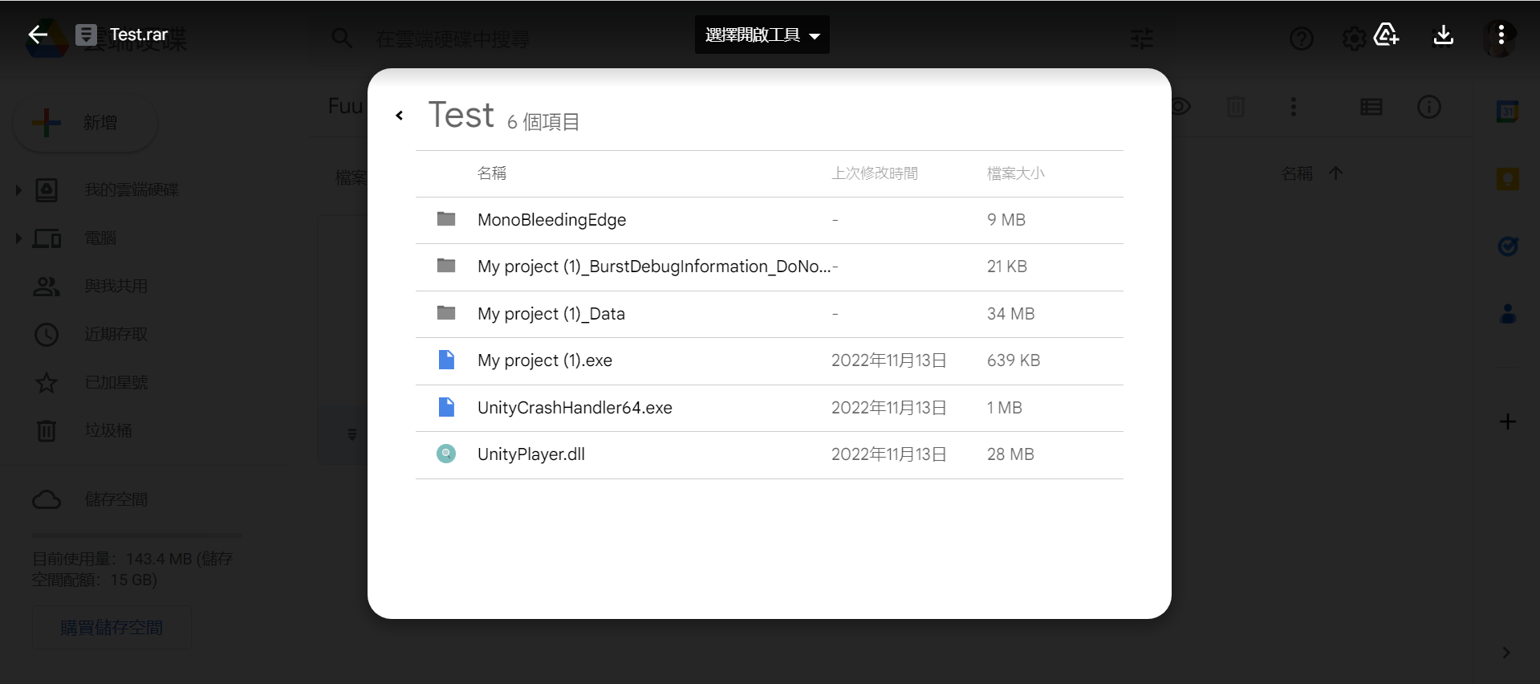Click date of My project (1).exe
The image size is (1540, 684).
point(888,360)
